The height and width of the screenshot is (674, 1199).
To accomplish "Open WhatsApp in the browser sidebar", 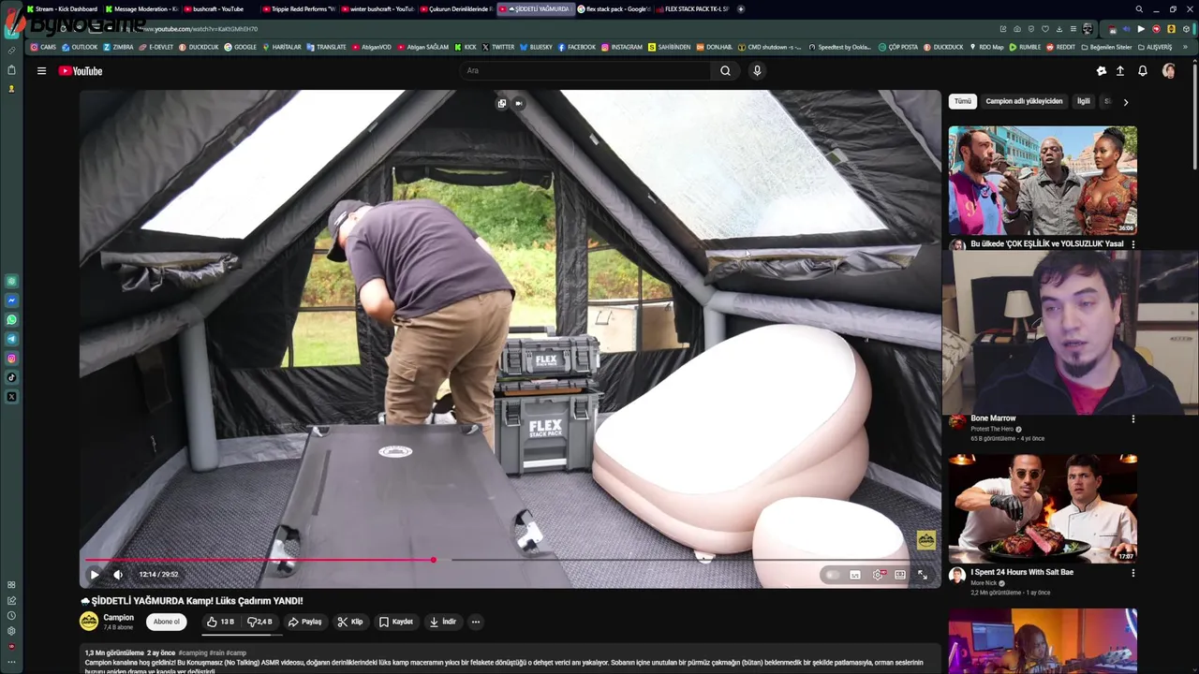I will (x=11, y=320).
